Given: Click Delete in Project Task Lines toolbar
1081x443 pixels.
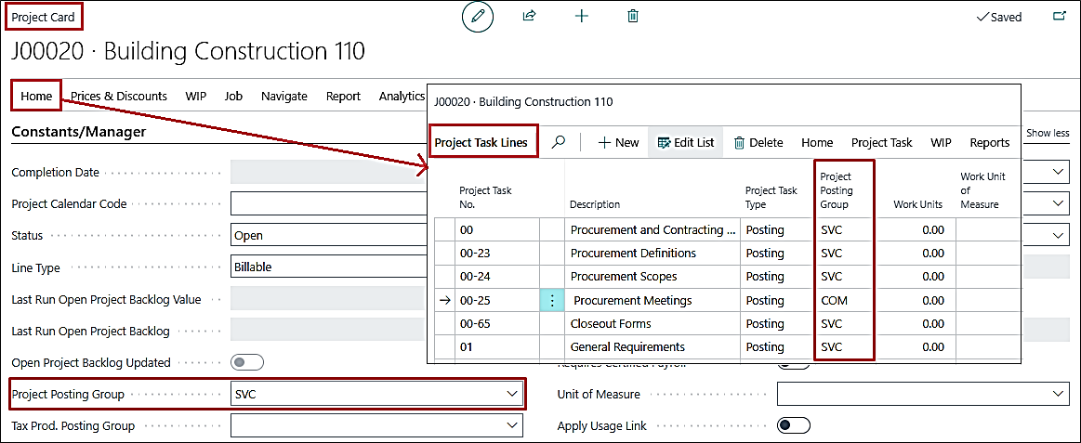Looking at the screenshot, I should pyautogui.click(x=758, y=143).
